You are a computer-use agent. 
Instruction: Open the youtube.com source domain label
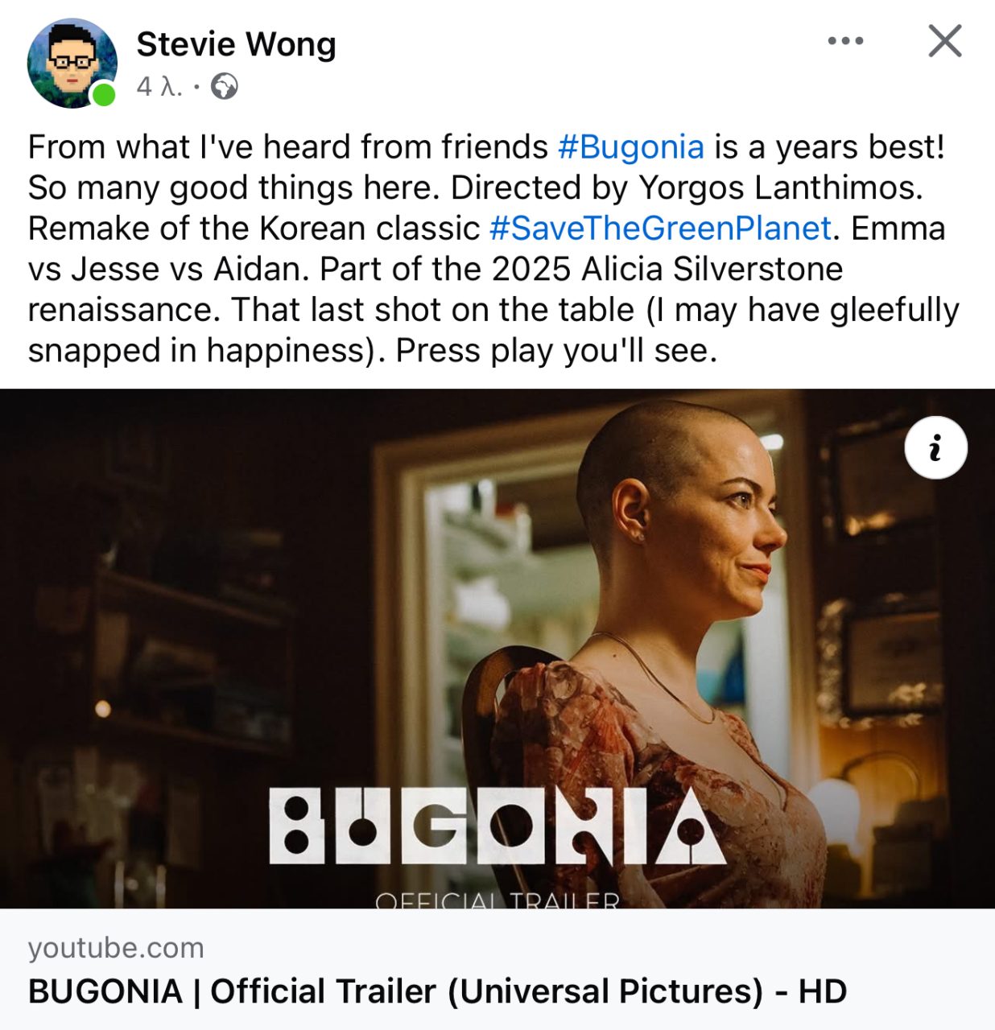(116, 947)
